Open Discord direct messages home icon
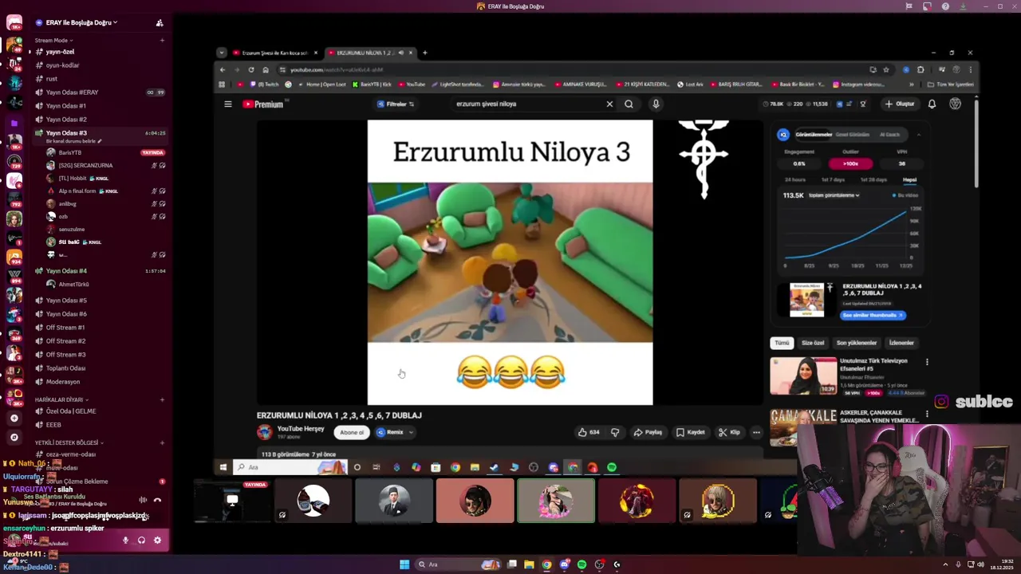This screenshot has width=1021, height=574. [14, 22]
